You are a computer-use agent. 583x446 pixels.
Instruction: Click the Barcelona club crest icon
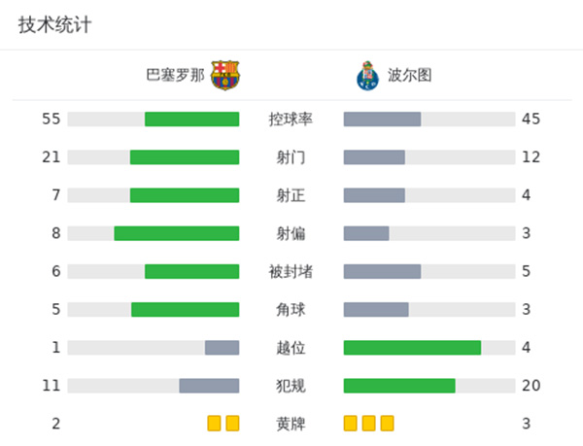pyautogui.click(x=225, y=75)
